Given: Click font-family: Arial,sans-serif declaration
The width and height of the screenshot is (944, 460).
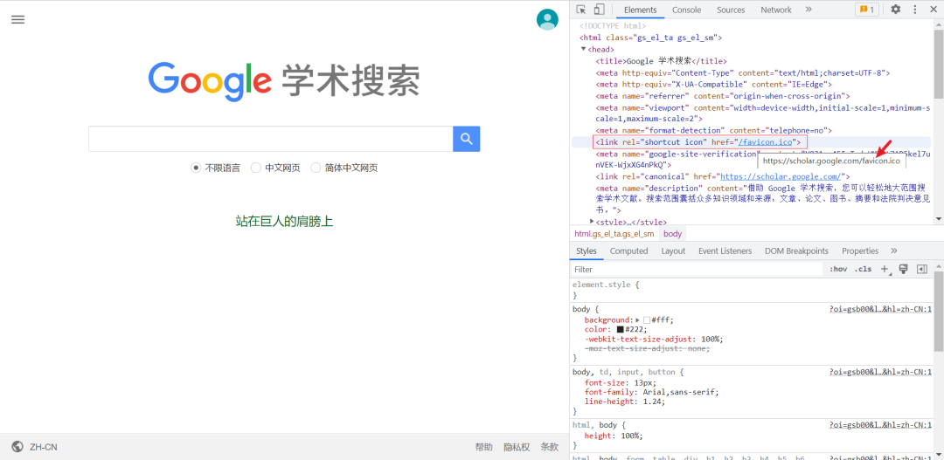Looking at the screenshot, I should pyautogui.click(x=651, y=391).
